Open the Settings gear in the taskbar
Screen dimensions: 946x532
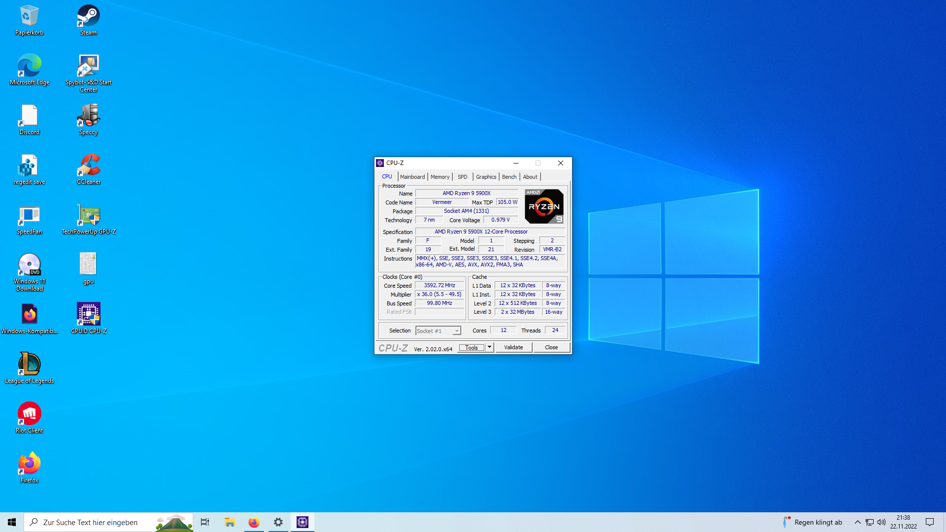[278, 522]
